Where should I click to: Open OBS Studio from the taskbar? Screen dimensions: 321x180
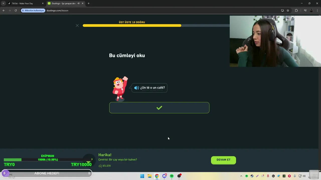[x=179, y=176]
